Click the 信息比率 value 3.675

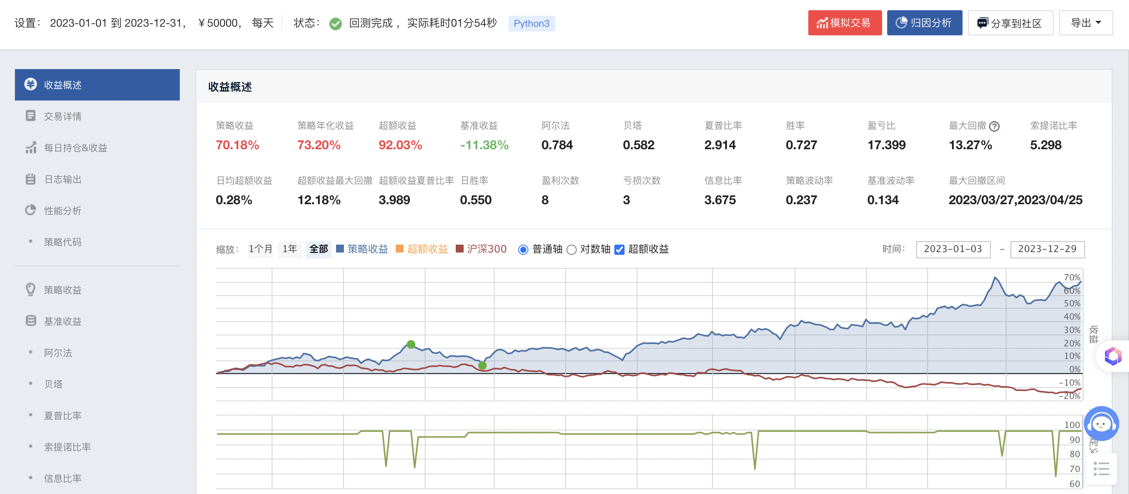coord(720,200)
